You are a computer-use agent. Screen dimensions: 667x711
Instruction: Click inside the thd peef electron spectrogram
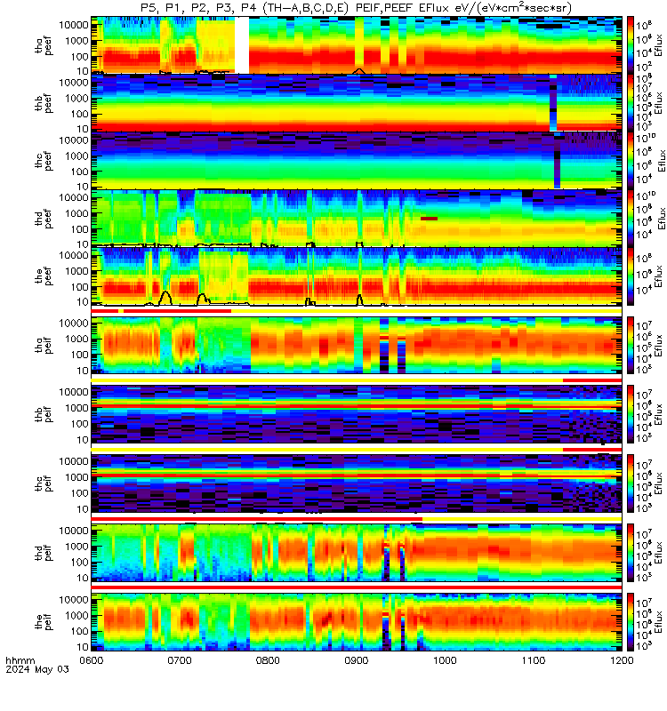pyautogui.click(x=357, y=218)
